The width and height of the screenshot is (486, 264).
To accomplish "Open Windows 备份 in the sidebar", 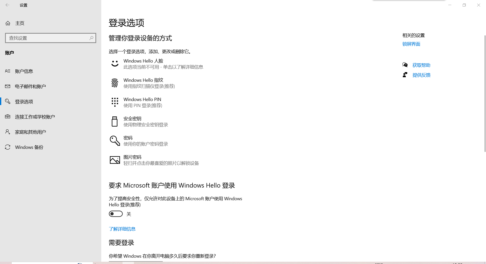I will tap(51, 147).
